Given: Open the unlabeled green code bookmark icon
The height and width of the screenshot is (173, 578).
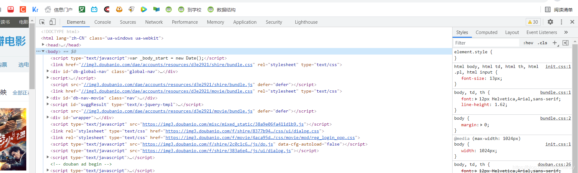Looking at the screenshot, I should click(x=169, y=9).
